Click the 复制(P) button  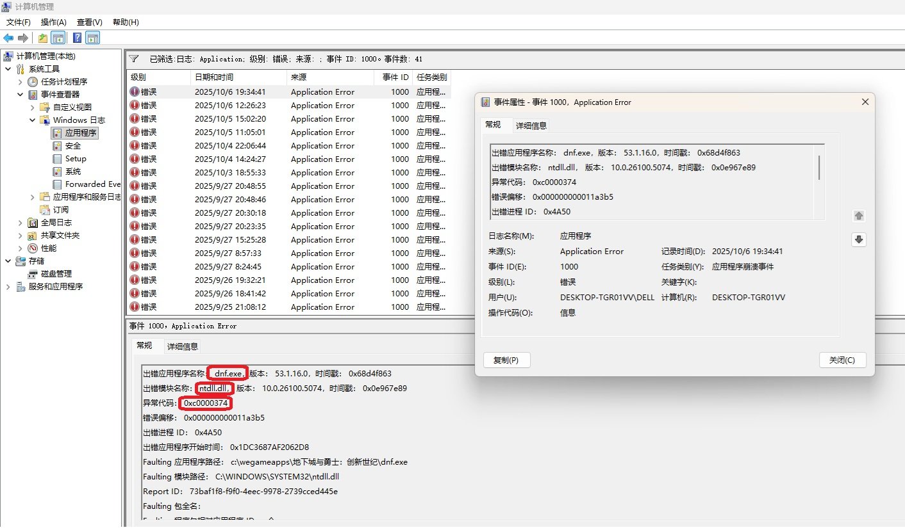click(x=506, y=360)
